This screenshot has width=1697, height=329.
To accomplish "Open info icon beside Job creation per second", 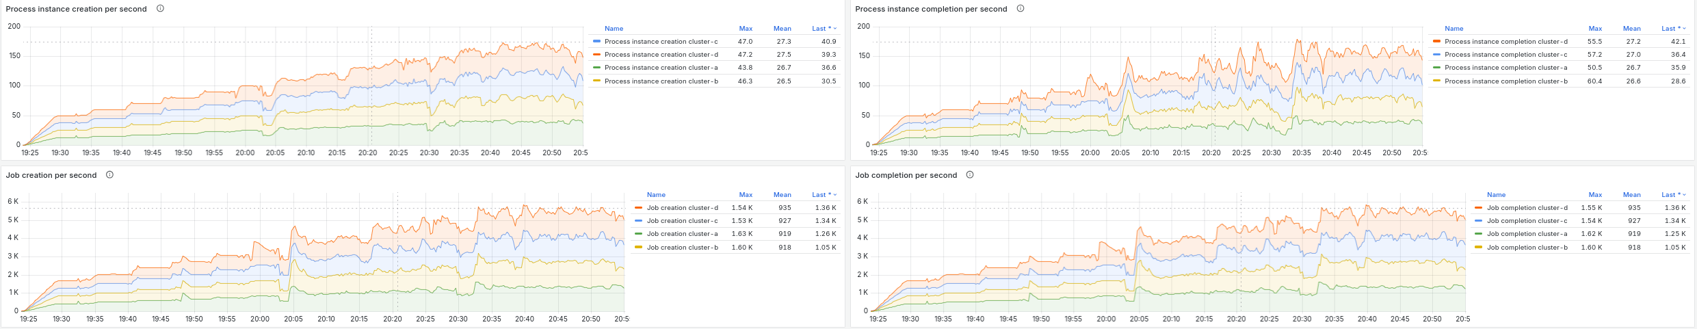I will coord(109,175).
